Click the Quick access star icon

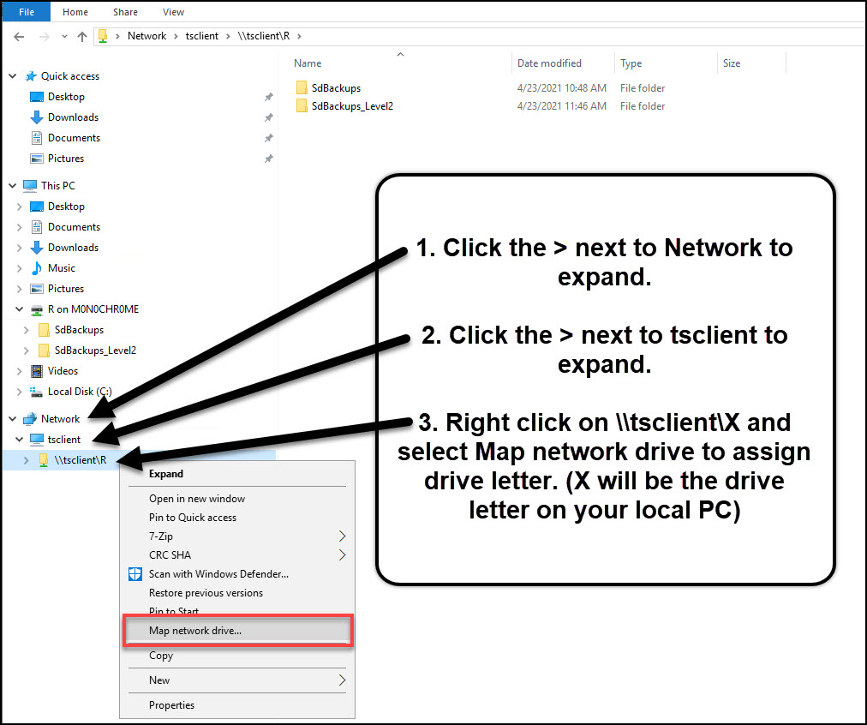pyautogui.click(x=30, y=76)
